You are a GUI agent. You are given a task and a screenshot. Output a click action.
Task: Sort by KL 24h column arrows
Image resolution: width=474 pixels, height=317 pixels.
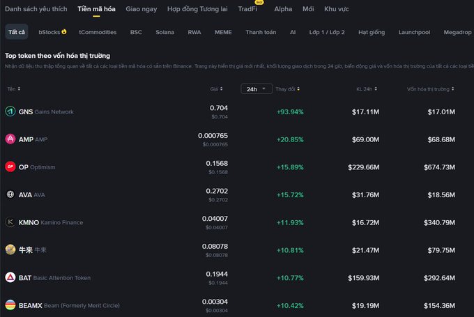[376, 89]
